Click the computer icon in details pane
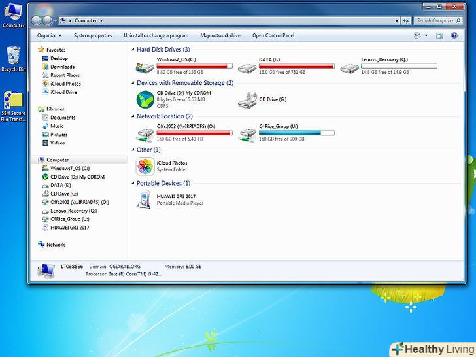Viewport: 476px width, 357px height. 46,271
